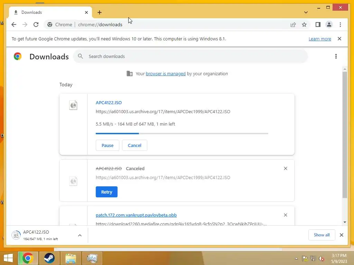
Task: Click the search magnifier icon
Action: point(80,56)
